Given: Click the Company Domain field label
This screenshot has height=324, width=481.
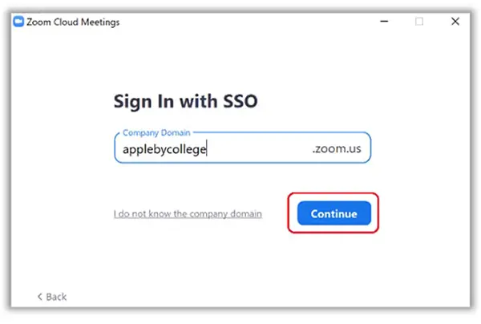Looking at the screenshot, I should (x=156, y=132).
